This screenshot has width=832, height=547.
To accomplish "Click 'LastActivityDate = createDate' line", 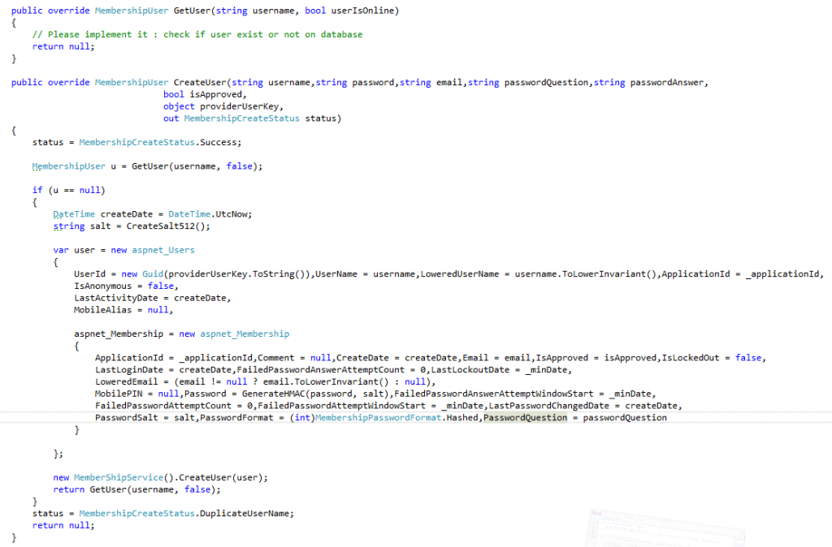I will coord(152,298).
